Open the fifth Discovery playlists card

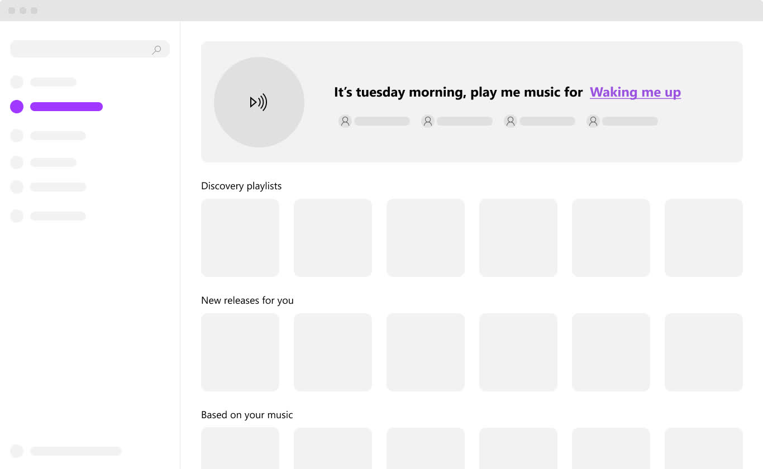click(x=611, y=238)
